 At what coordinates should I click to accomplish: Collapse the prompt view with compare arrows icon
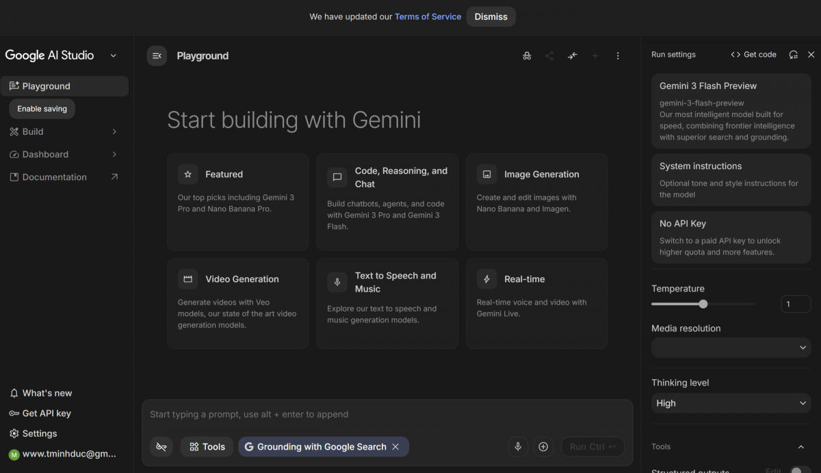pos(572,55)
